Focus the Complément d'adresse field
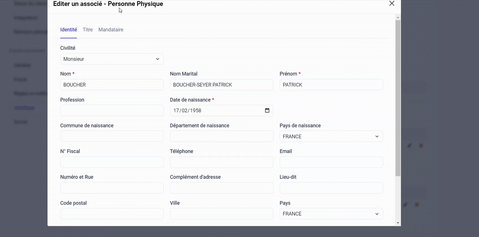 [x=222, y=188]
